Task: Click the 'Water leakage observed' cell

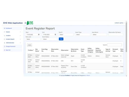Action: point(65,56)
